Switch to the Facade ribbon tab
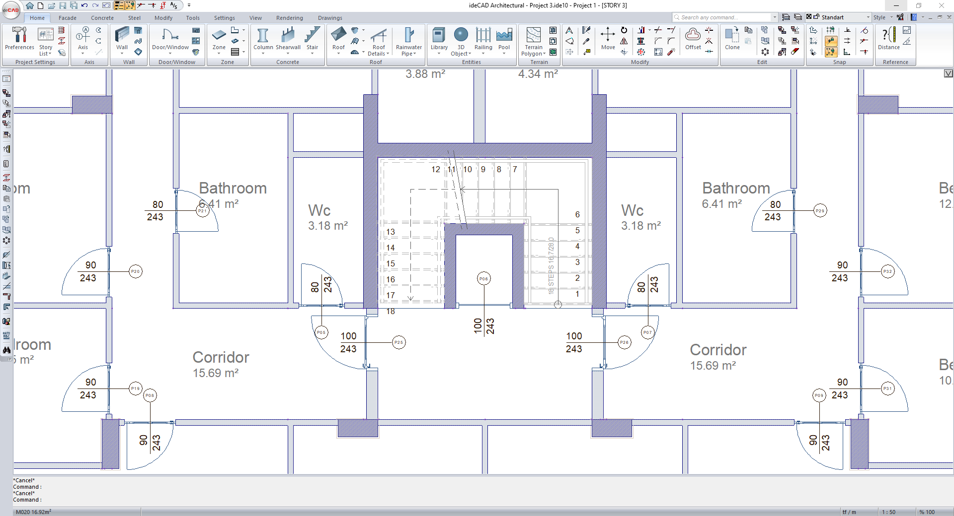 (x=68, y=18)
